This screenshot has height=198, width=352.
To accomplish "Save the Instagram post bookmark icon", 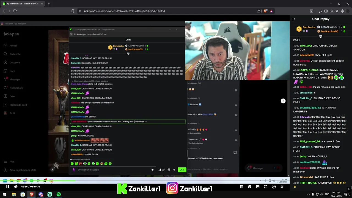I will pyautogui.click(x=235, y=152).
